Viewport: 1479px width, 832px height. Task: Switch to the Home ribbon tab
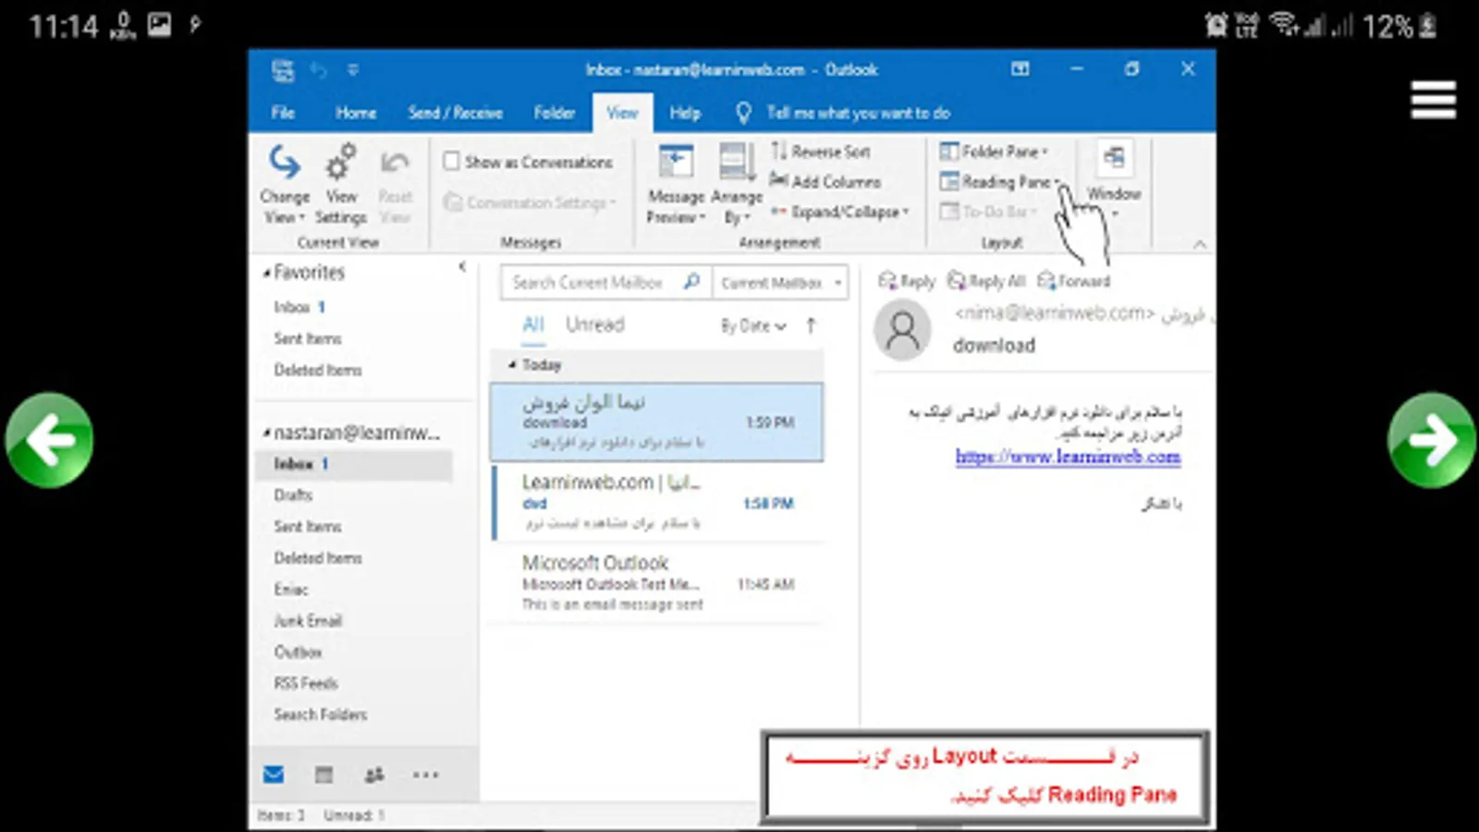[356, 113]
